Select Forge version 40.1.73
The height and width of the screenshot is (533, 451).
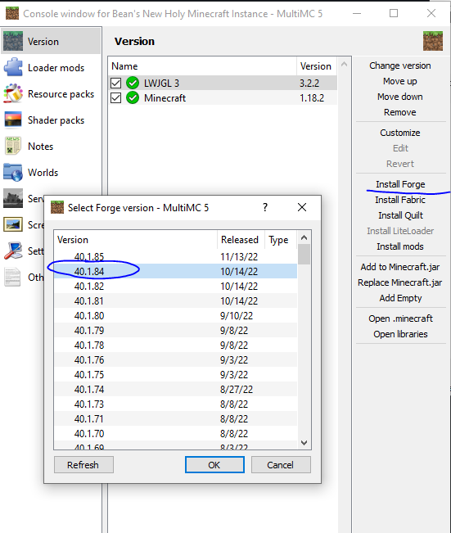(x=176, y=404)
